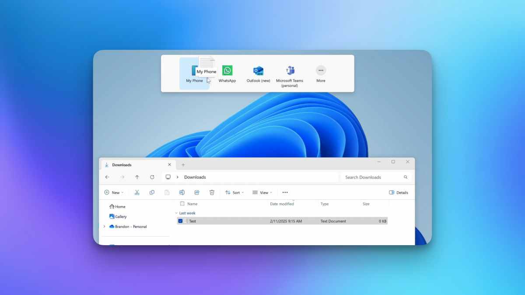Open Gallery in navigation pane

[x=118, y=216]
